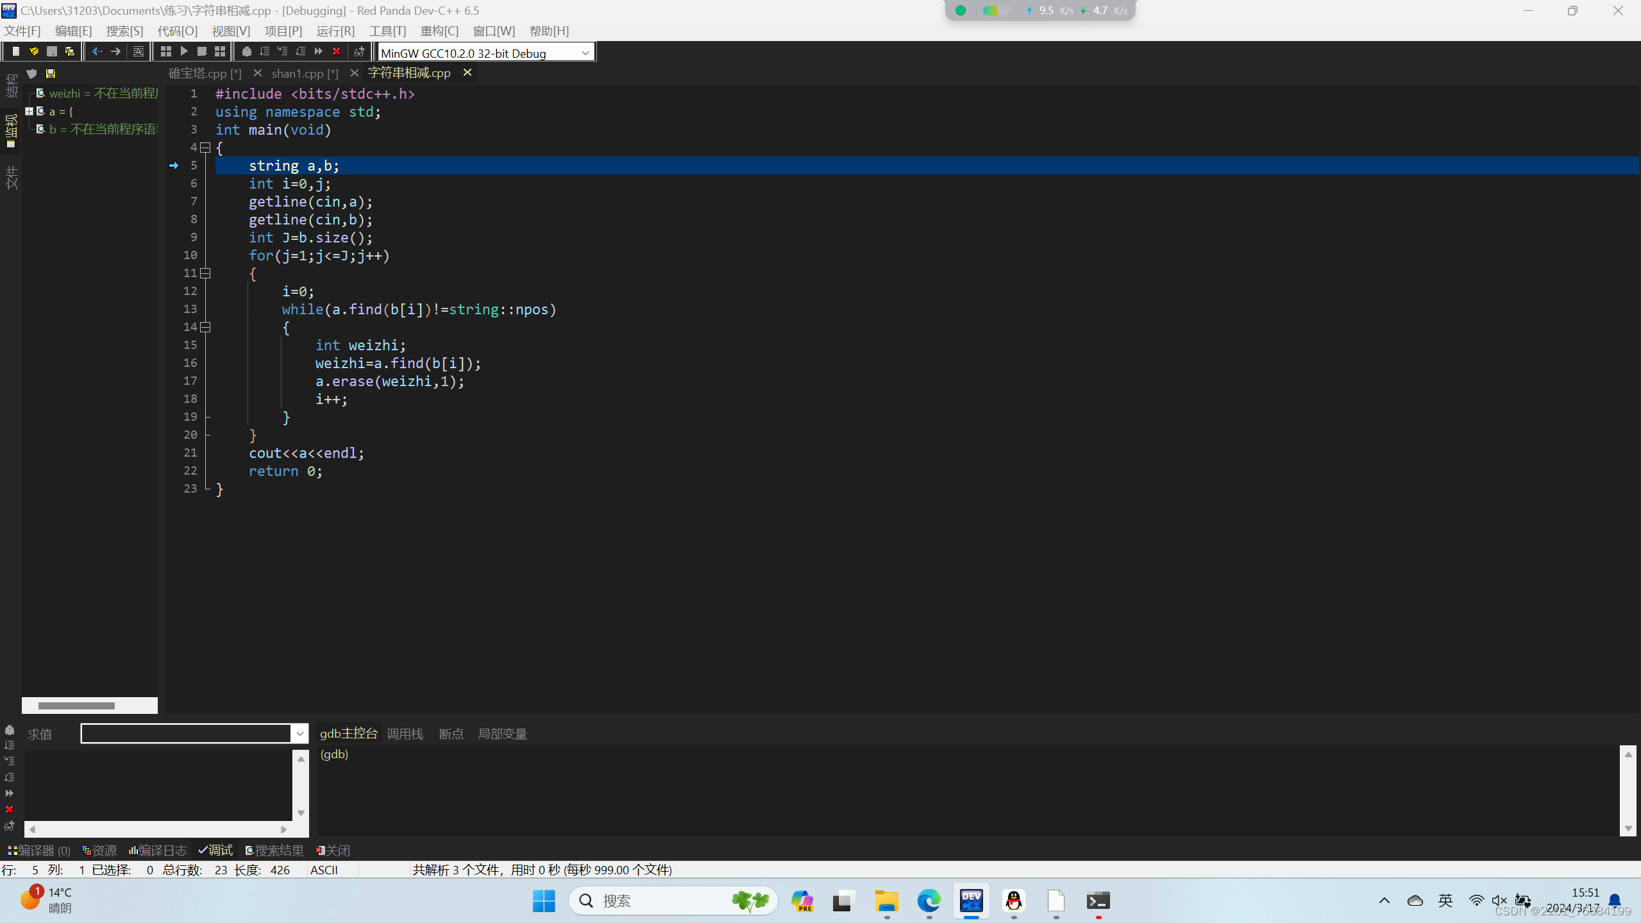Switch to the 局部变量 panel tab

point(502,734)
